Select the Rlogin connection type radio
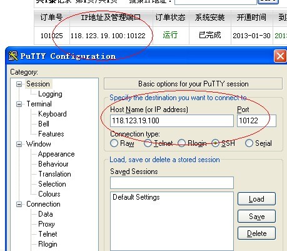Viewport: 287px width, 251px height. coord(181,143)
